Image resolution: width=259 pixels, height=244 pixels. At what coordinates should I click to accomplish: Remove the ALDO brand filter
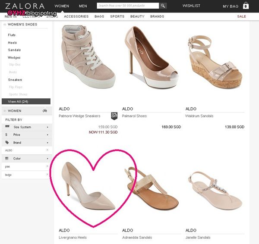(x=47, y=150)
